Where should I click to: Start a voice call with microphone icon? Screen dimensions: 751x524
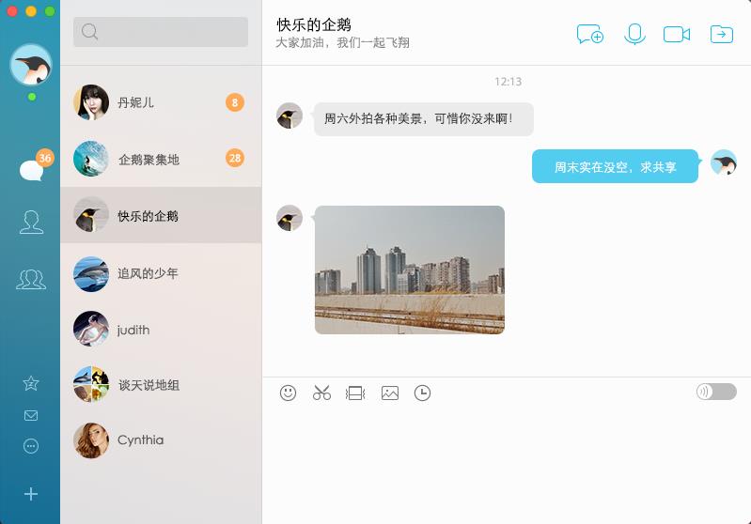tap(635, 34)
